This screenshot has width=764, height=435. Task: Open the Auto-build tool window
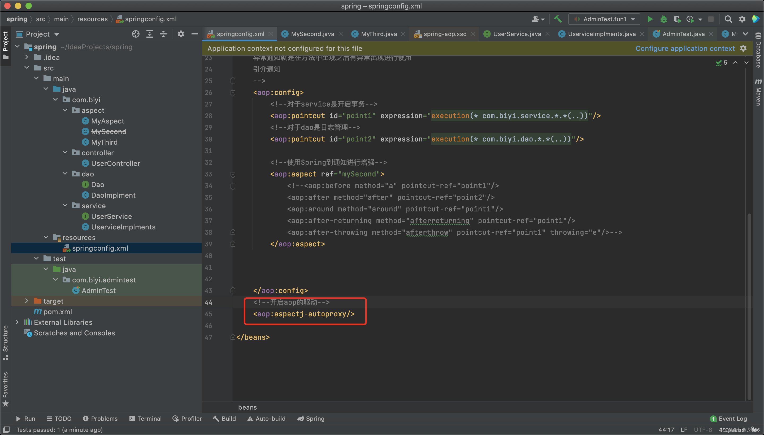[x=266, y=419]
